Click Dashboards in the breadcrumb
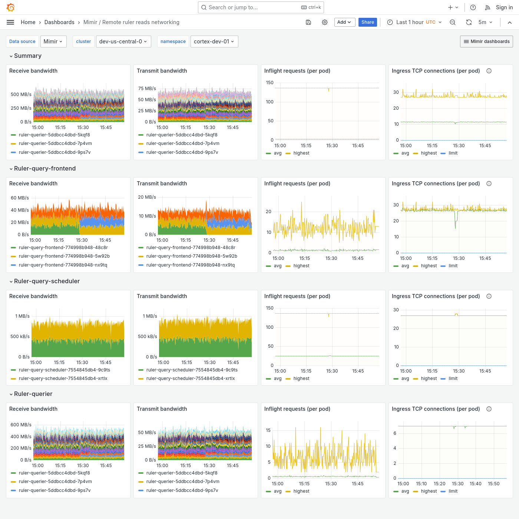 coord(59,22)
